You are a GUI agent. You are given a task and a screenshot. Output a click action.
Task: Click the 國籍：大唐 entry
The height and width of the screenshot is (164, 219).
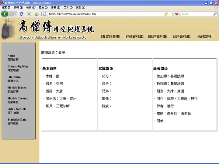[54, 91]
